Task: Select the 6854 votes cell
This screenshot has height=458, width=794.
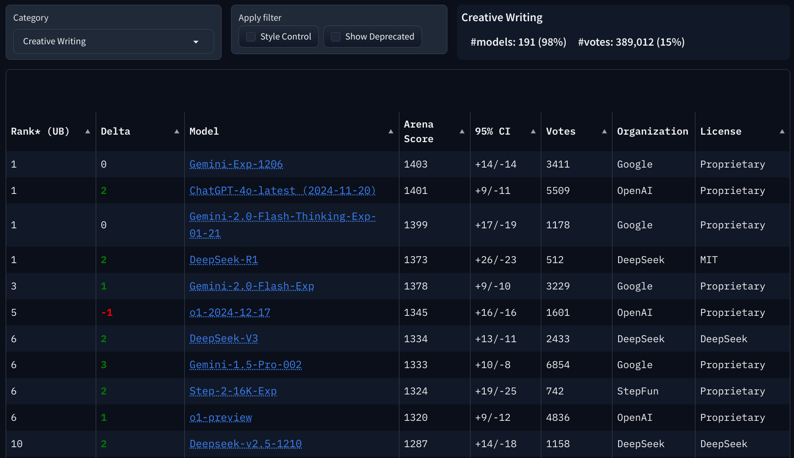Action: point(577,365)
